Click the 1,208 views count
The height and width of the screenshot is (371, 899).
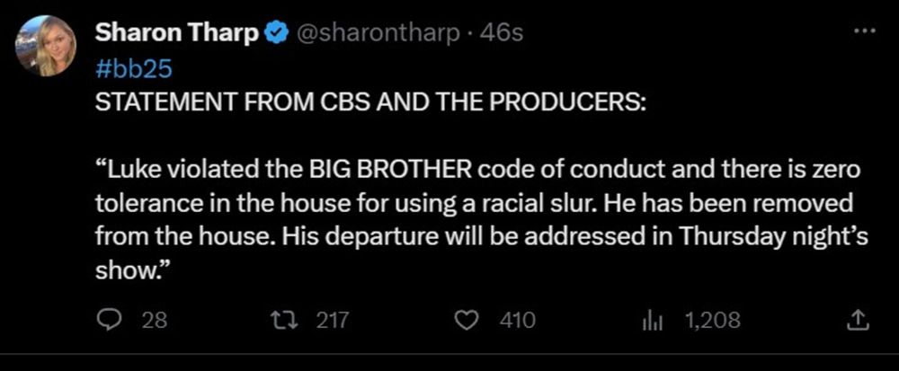[x=712, y=320]
